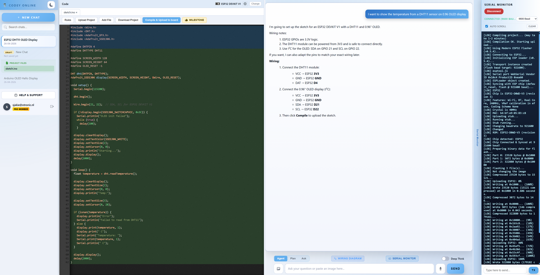Click the Codey Online robot logo

click(x=5, y=5)
